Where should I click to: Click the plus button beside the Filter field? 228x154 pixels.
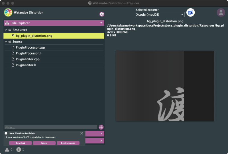(101, 127)
